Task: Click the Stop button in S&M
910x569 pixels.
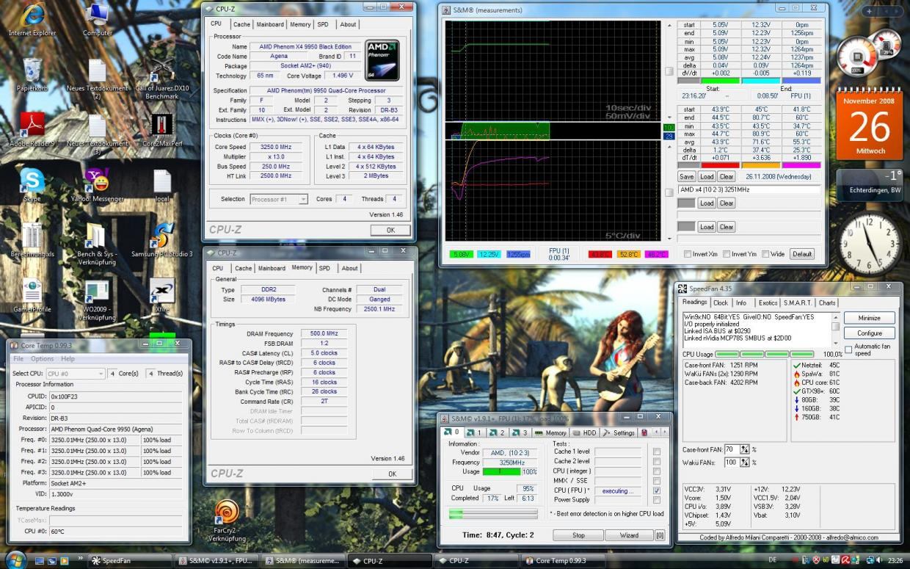Action: pos(578,535)
